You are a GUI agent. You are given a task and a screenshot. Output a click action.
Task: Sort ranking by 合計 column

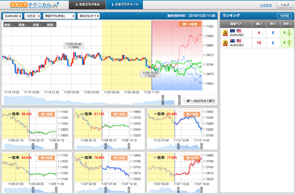click(x=287, y=24)
